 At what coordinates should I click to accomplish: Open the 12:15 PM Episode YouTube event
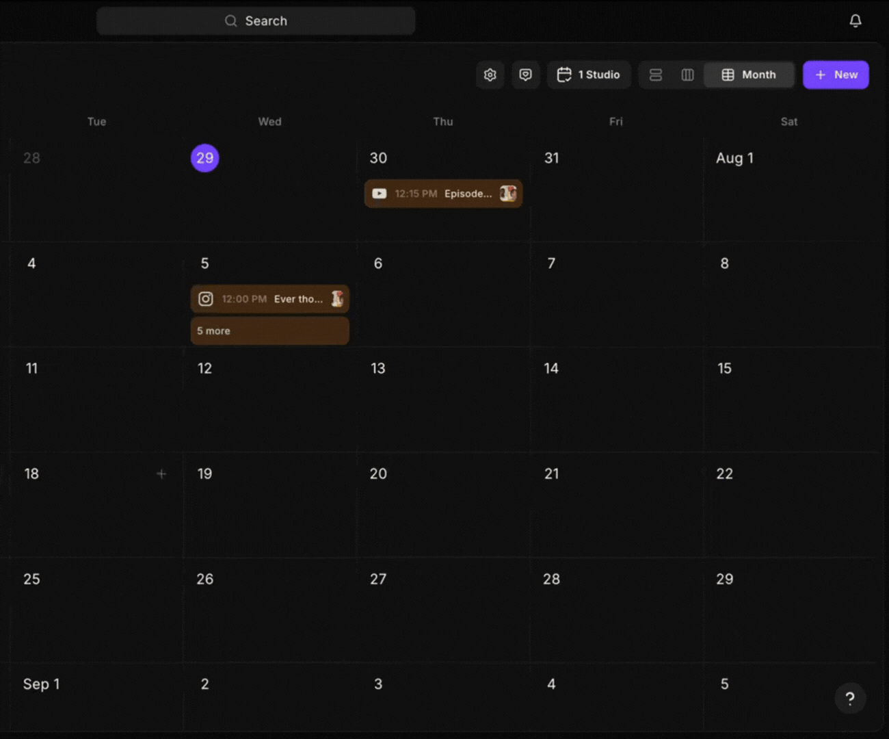tap(443, 194)
